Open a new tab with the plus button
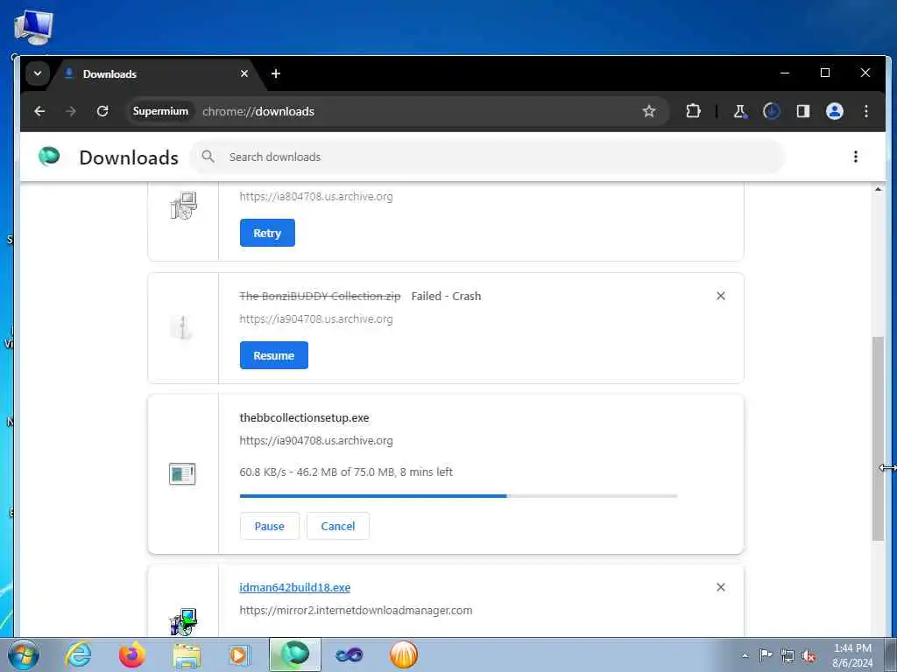 tap(276, 73)
